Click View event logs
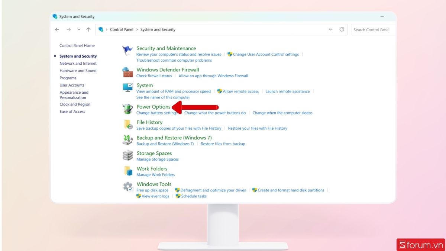446x251 pixels. pos(155,196)
